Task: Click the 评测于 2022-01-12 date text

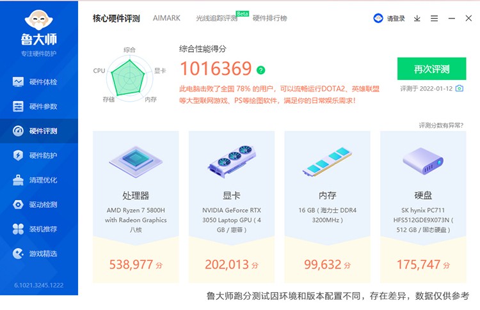Action: [426, 89]
